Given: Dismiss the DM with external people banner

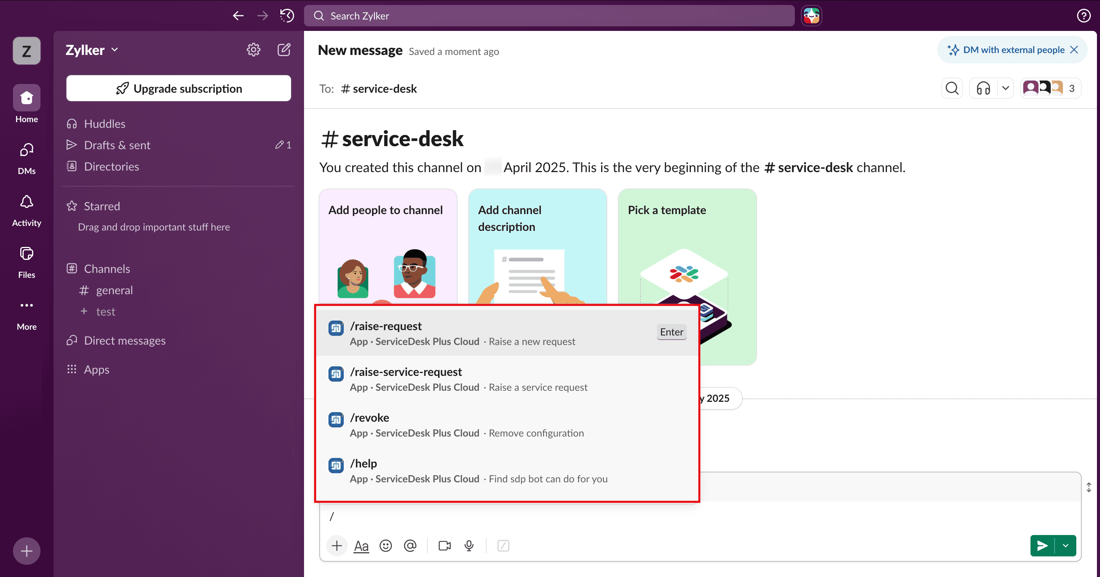Looking at the screenshot, I should click(x=1074, y=50).
